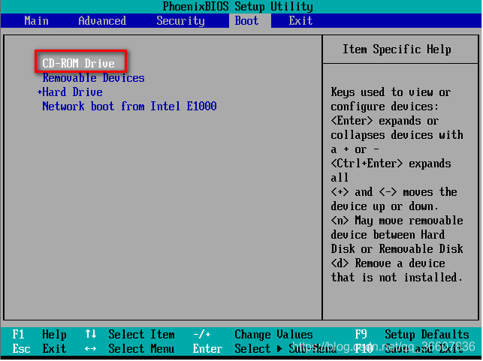Image resolution: width=483 pixels, height=361 pixels.
Task: Click the up-down arrows Select Item hint
Action: pyautogui.click(x=130, y=335)
